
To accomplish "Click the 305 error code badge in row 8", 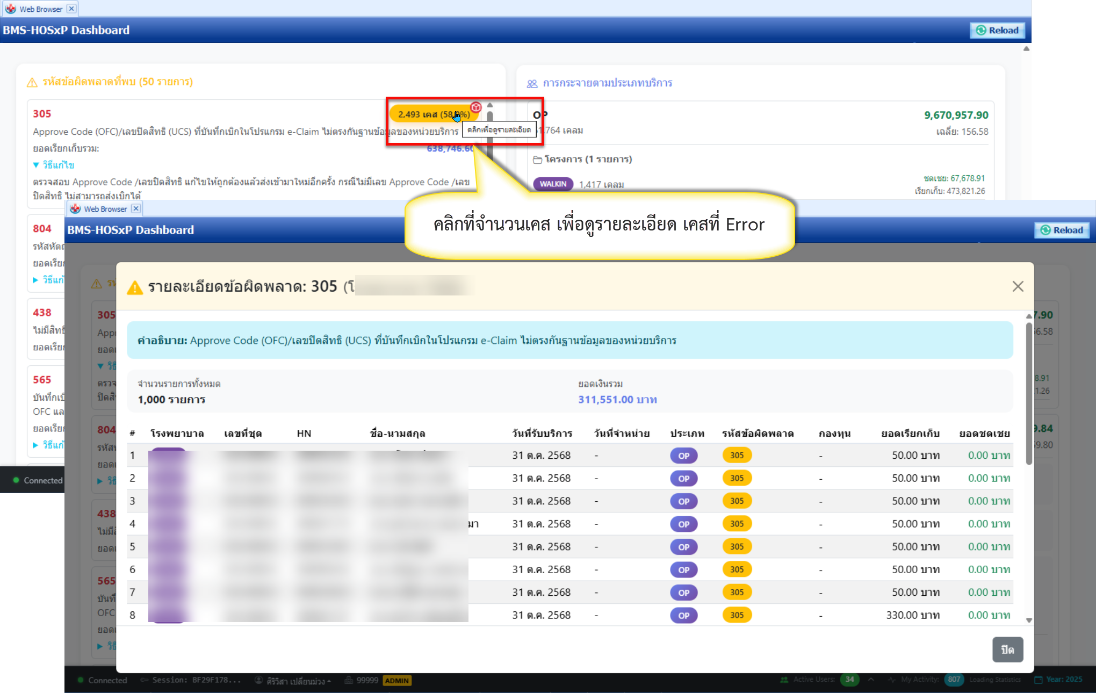I will [737, 615].
